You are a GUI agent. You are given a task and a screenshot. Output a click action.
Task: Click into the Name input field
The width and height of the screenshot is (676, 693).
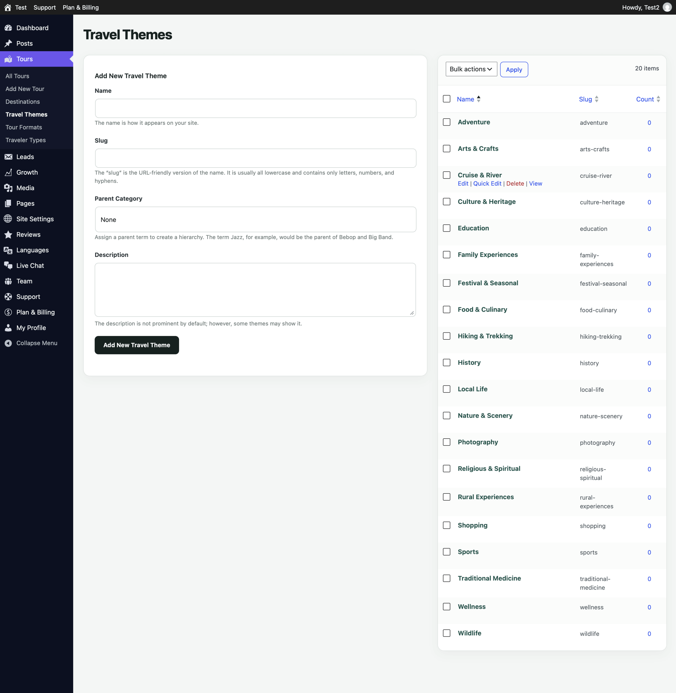coord(255,108)
